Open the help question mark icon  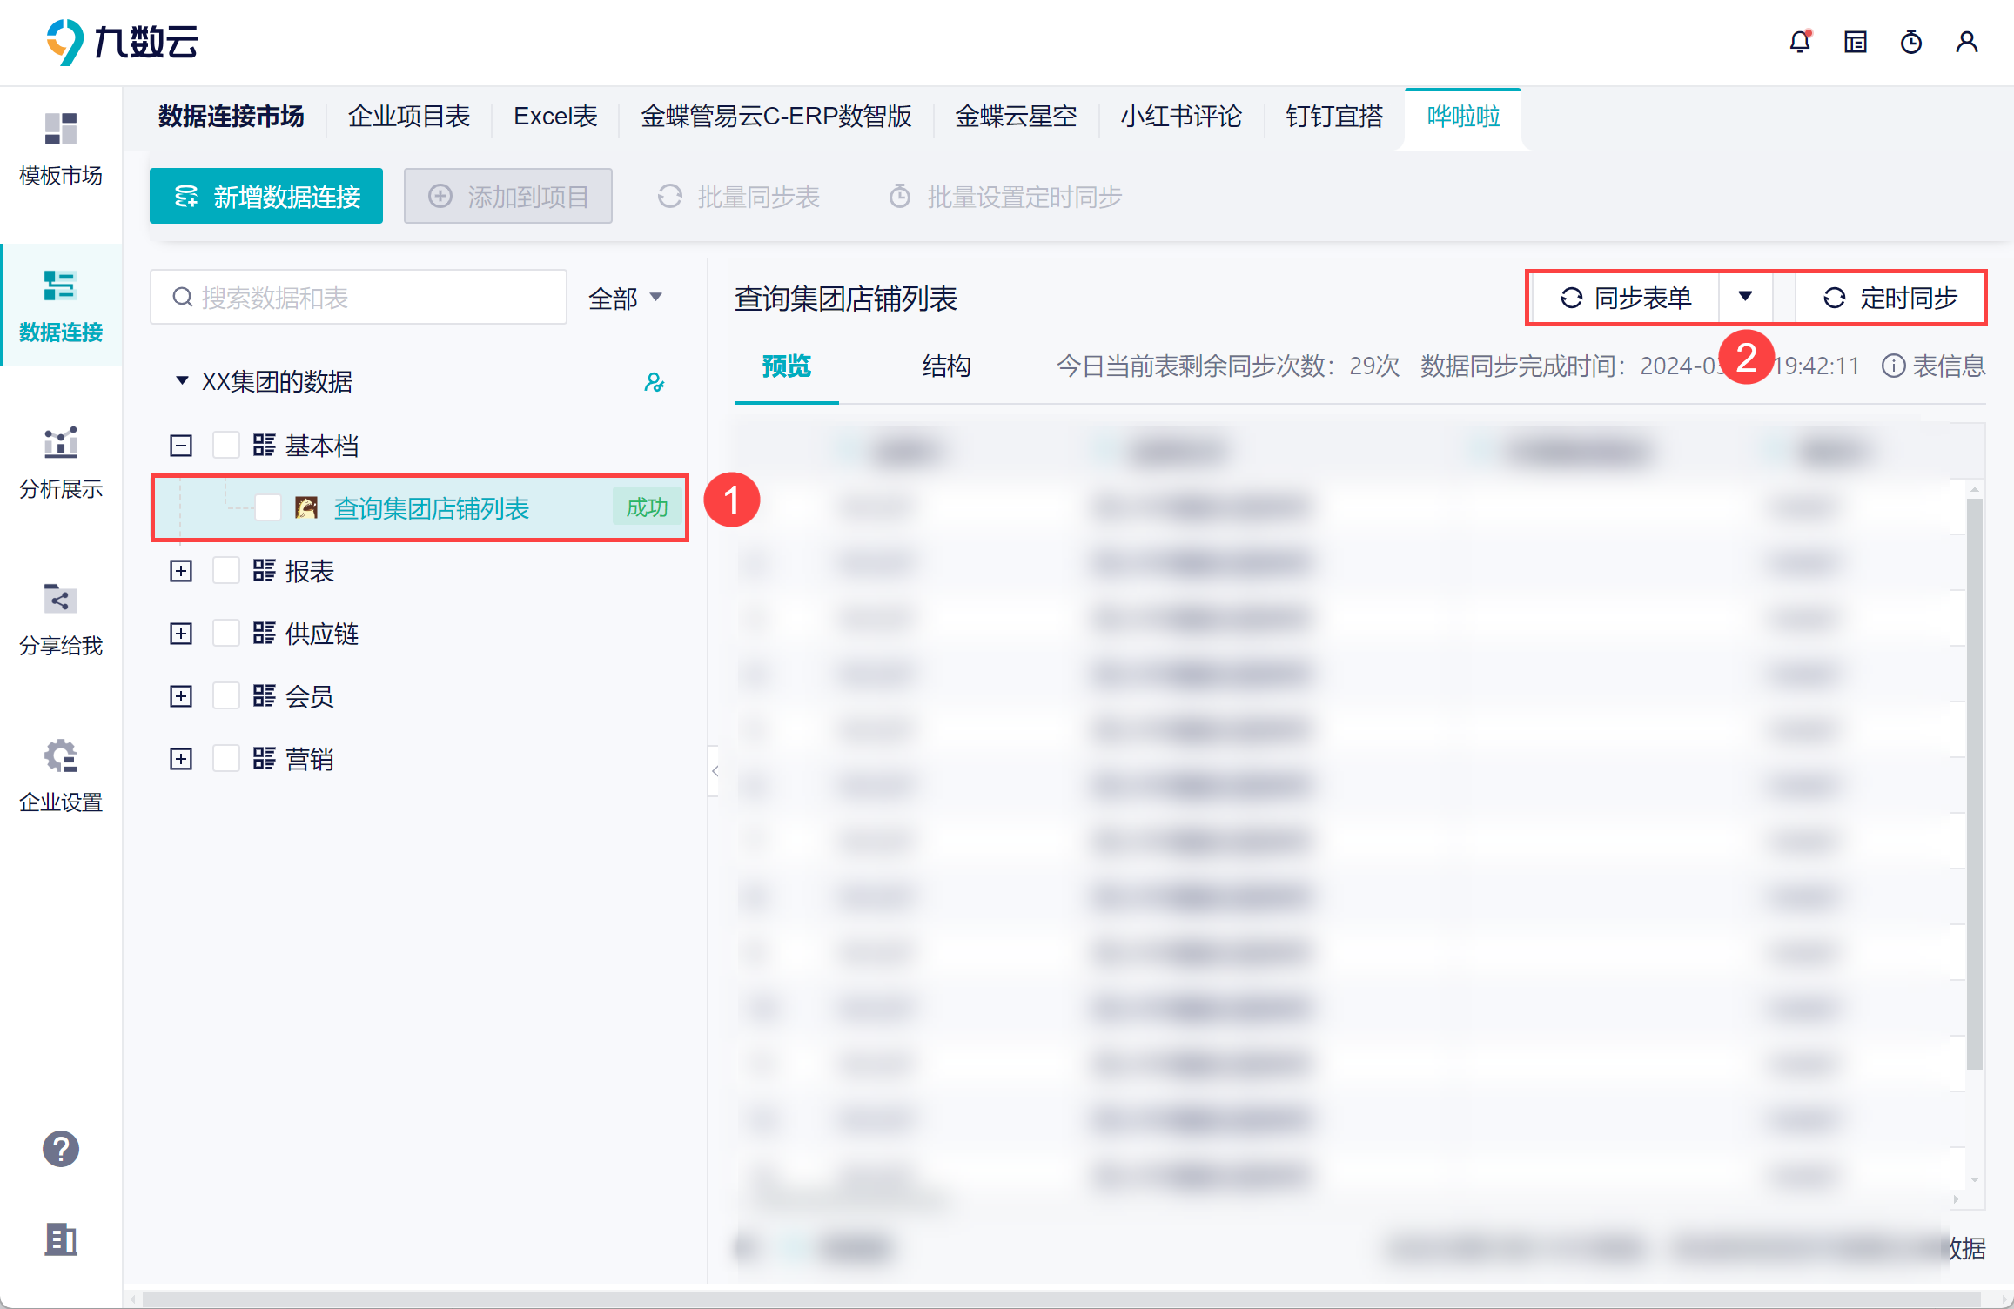61,1149
